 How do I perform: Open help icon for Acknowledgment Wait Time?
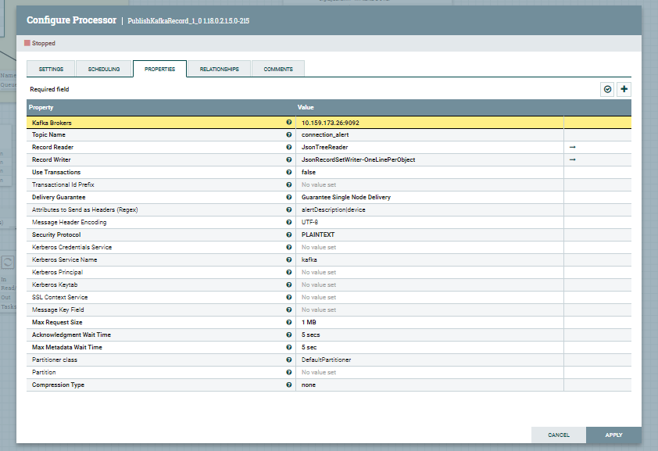pyautogui.click(x=288, y=335)
